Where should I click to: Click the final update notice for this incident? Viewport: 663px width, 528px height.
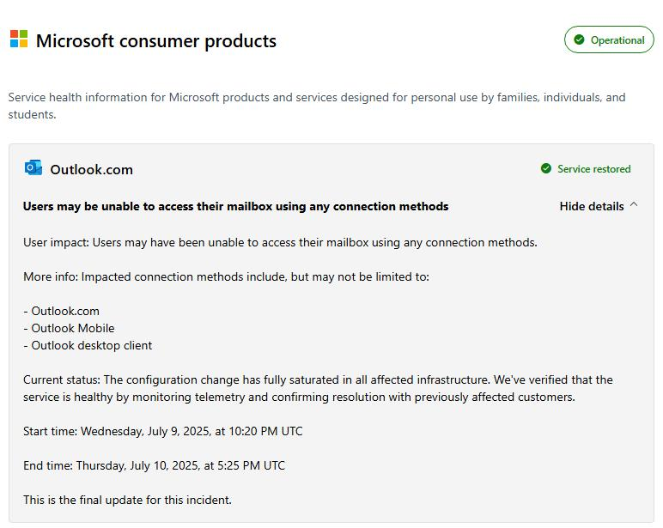click(127, 500)
